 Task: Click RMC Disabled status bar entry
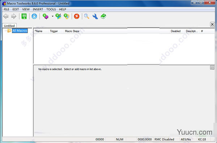coord(164,139)
